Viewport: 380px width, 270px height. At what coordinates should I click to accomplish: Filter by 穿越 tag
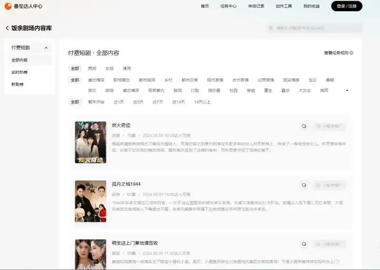251,90
